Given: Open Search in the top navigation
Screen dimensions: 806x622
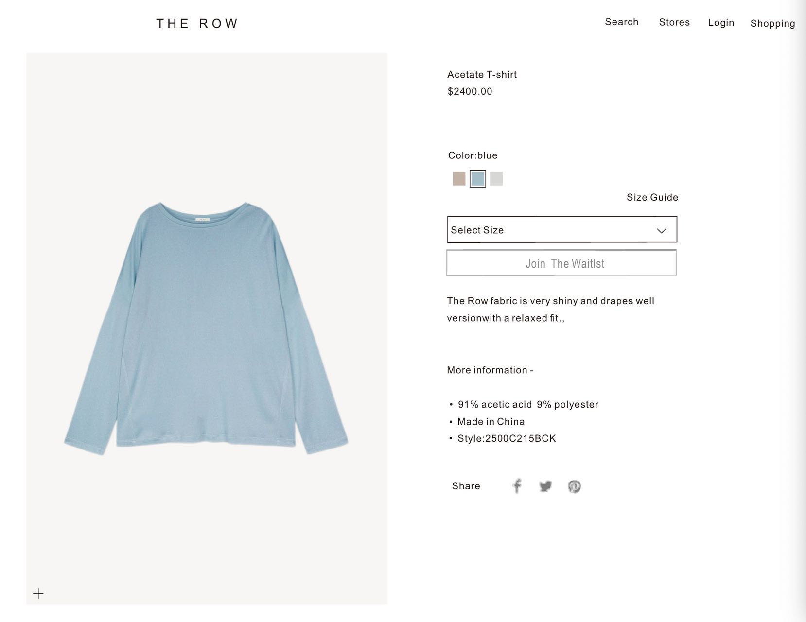Looking at the screenshot, I should click(621, 22).
